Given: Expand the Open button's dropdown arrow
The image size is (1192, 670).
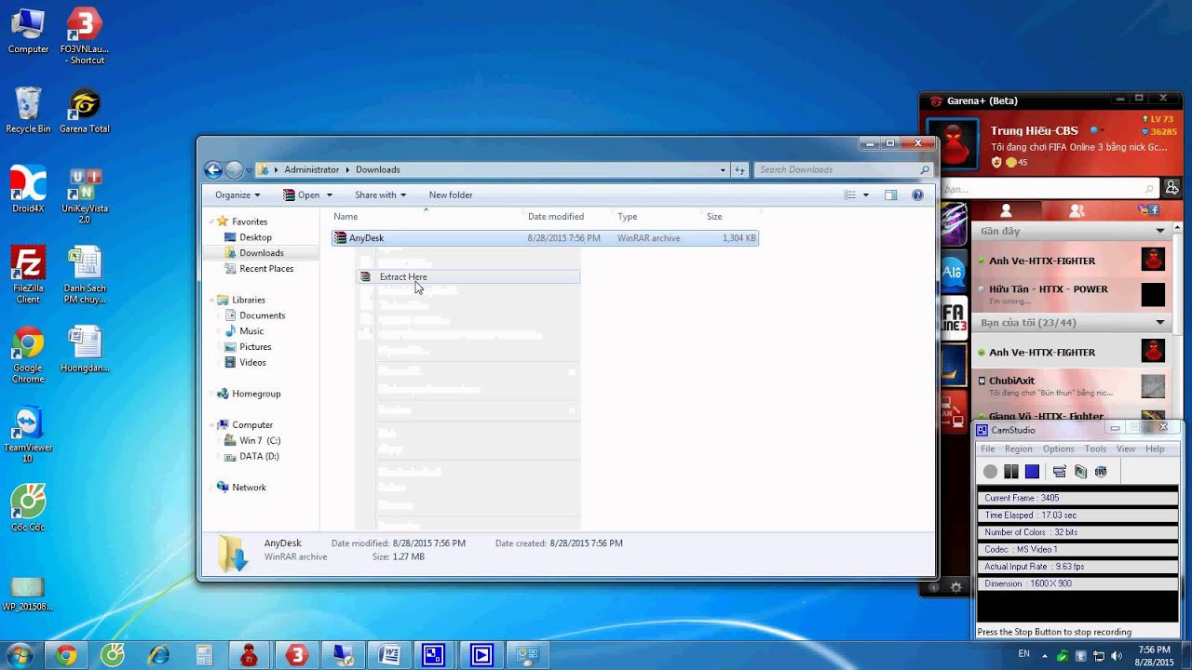Looking at the screenshot, I should 329,195.
